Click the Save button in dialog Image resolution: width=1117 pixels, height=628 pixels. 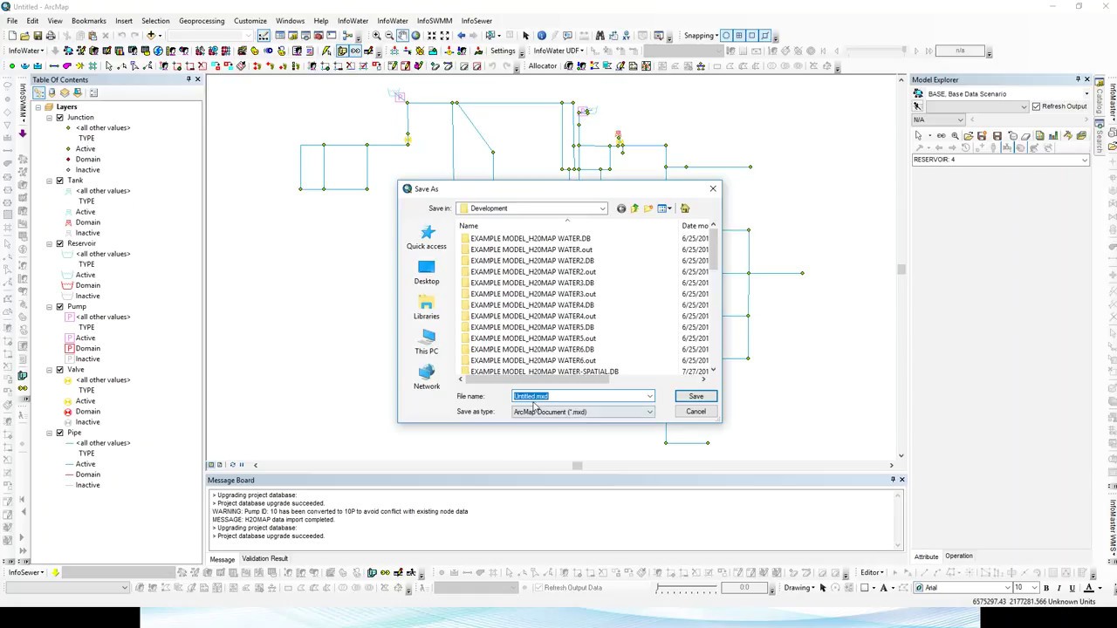coord(696,397)
